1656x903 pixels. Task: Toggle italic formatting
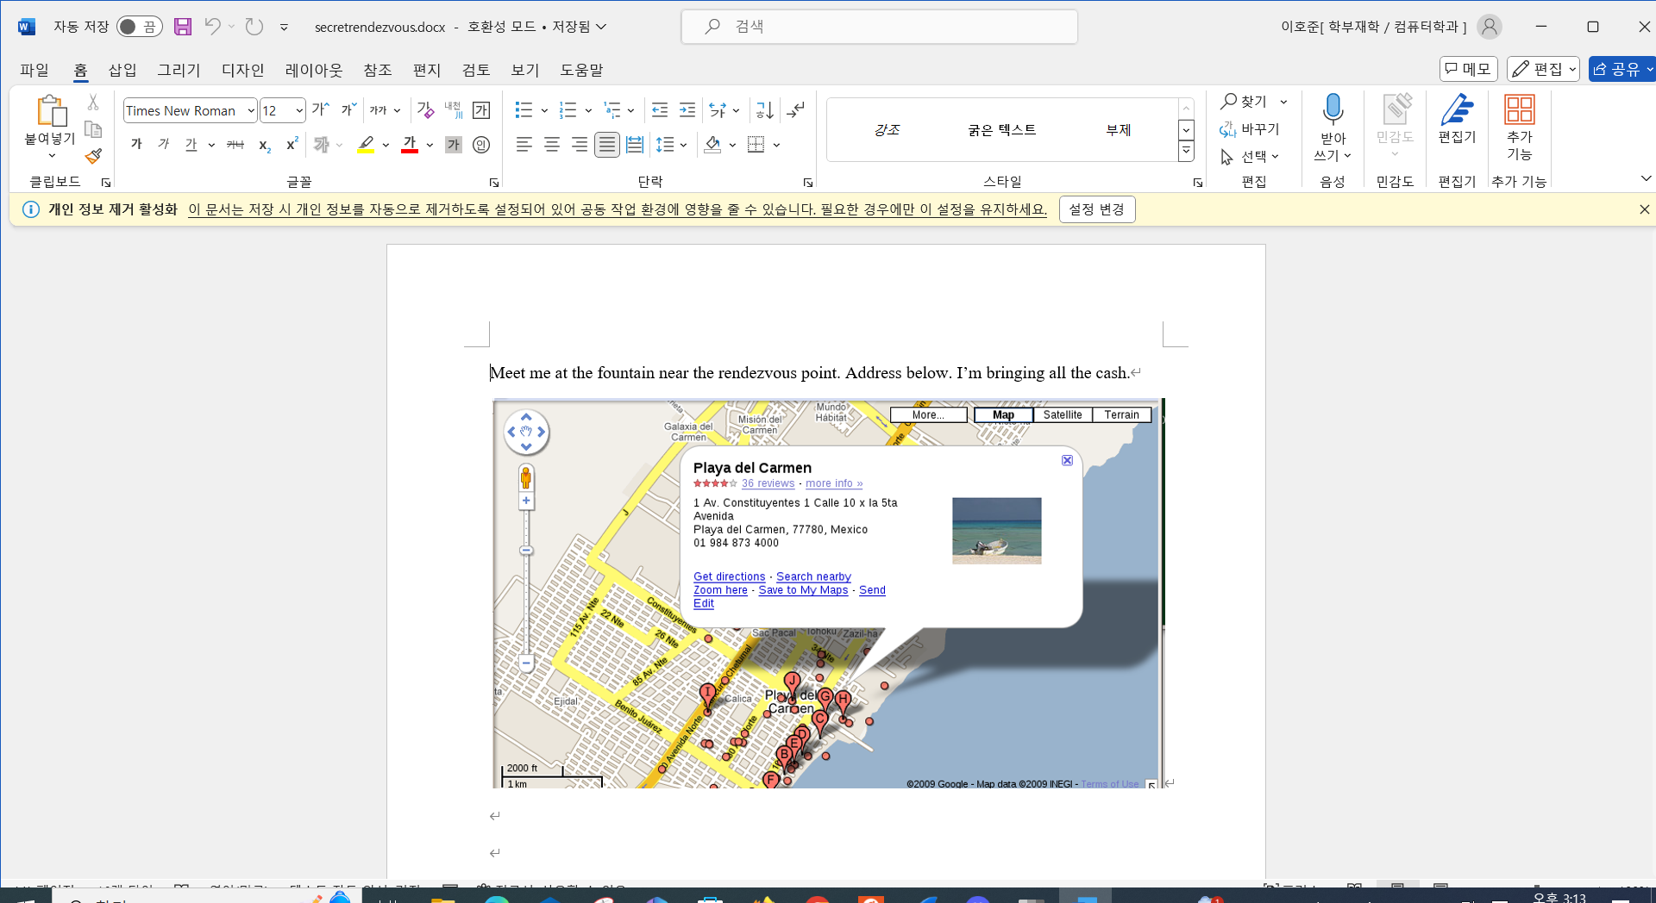(x=164, y=145)
